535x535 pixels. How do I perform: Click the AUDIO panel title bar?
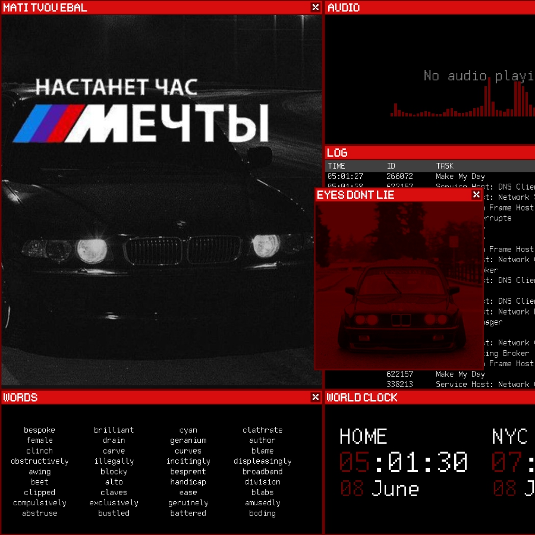(x=430, y=8)
